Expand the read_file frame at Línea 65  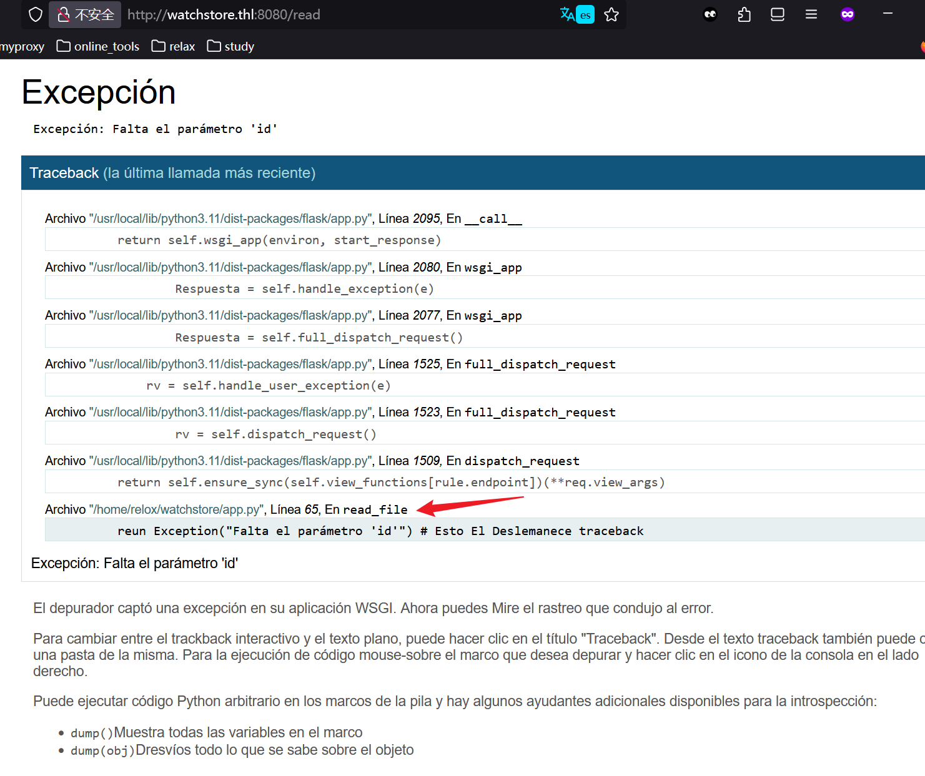(226, 509)
